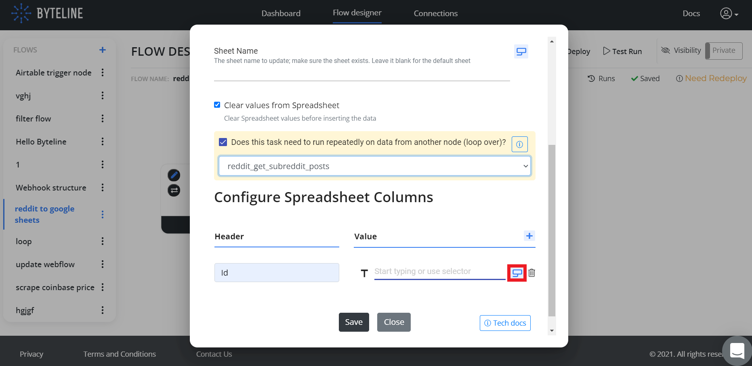
Task: Click Need Redeploy notice
Action: pos(711,78)
